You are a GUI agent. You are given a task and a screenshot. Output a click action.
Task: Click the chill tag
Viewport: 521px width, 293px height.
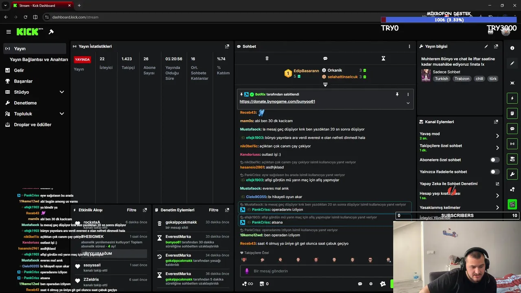[x=479, y=79]
